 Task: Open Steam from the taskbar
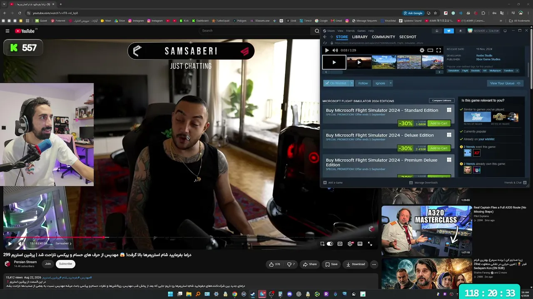coord(253,294)
